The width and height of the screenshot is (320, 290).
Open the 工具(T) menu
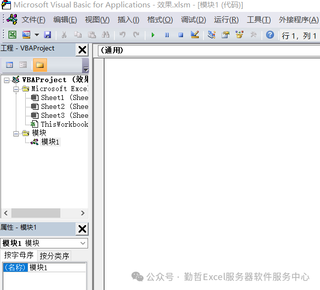coord(259,20)
